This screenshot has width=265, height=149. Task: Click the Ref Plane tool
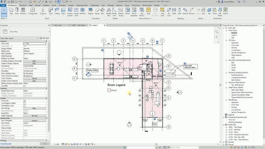point(220,12)
